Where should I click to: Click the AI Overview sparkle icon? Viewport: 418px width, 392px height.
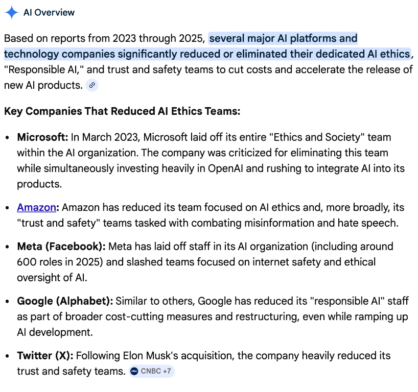pyautogui.click(x=11, y=12)
